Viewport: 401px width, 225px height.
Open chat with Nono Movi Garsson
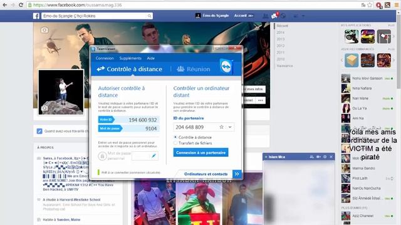pos(367,78)
